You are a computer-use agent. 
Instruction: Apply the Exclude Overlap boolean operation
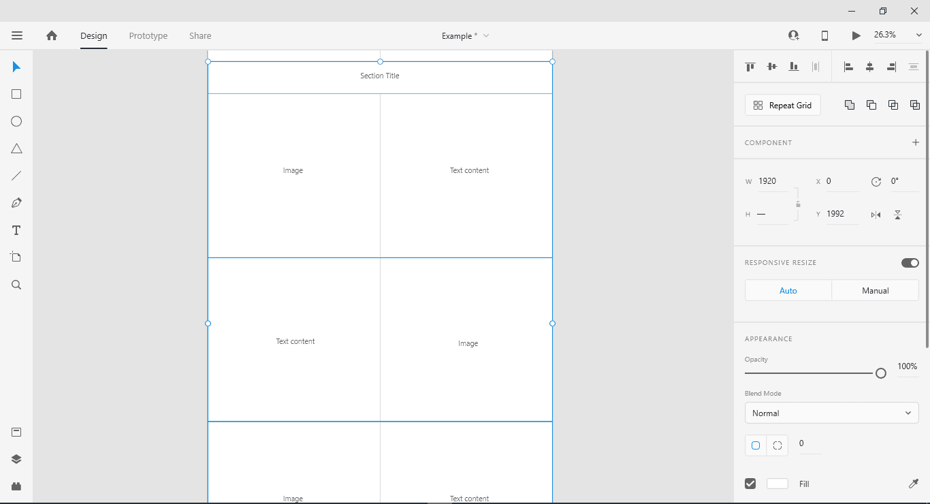[x=915, y=105]
